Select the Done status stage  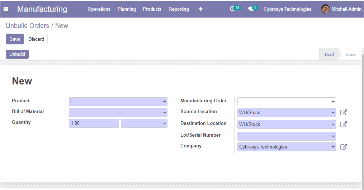(x=350, y=54)
